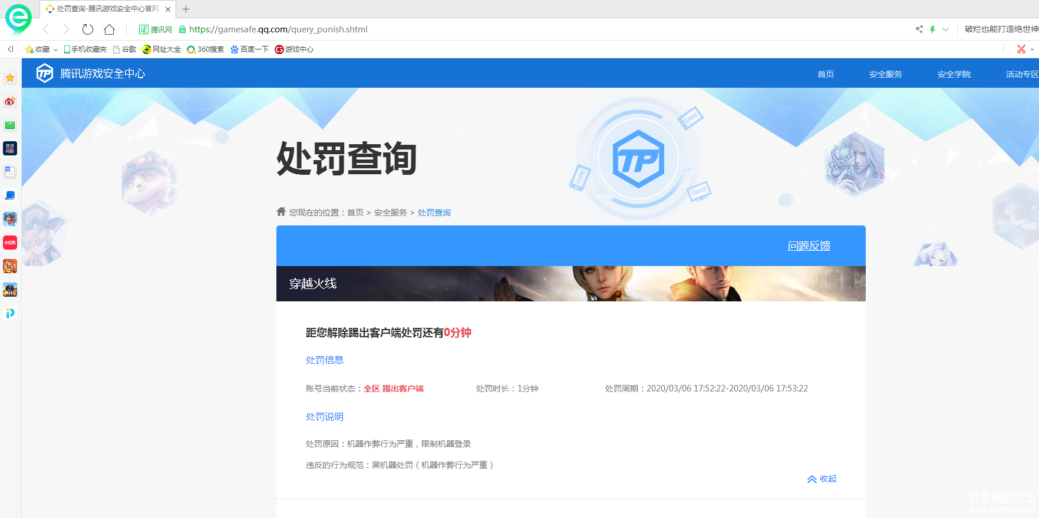Viewport: 1039px width, 518px height.
Task: Click the 360 browser logo icon
Action: click(x=18, y=18)
